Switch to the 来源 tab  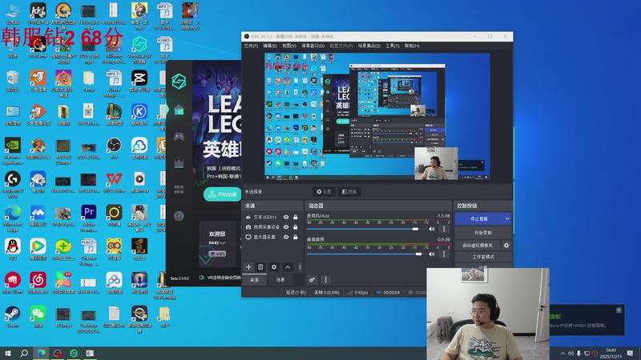(254, 280)
